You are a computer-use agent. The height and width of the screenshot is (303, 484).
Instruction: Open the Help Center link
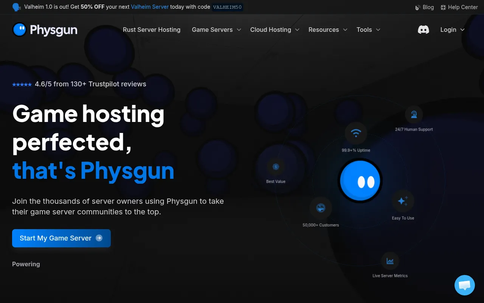[459, 7]
